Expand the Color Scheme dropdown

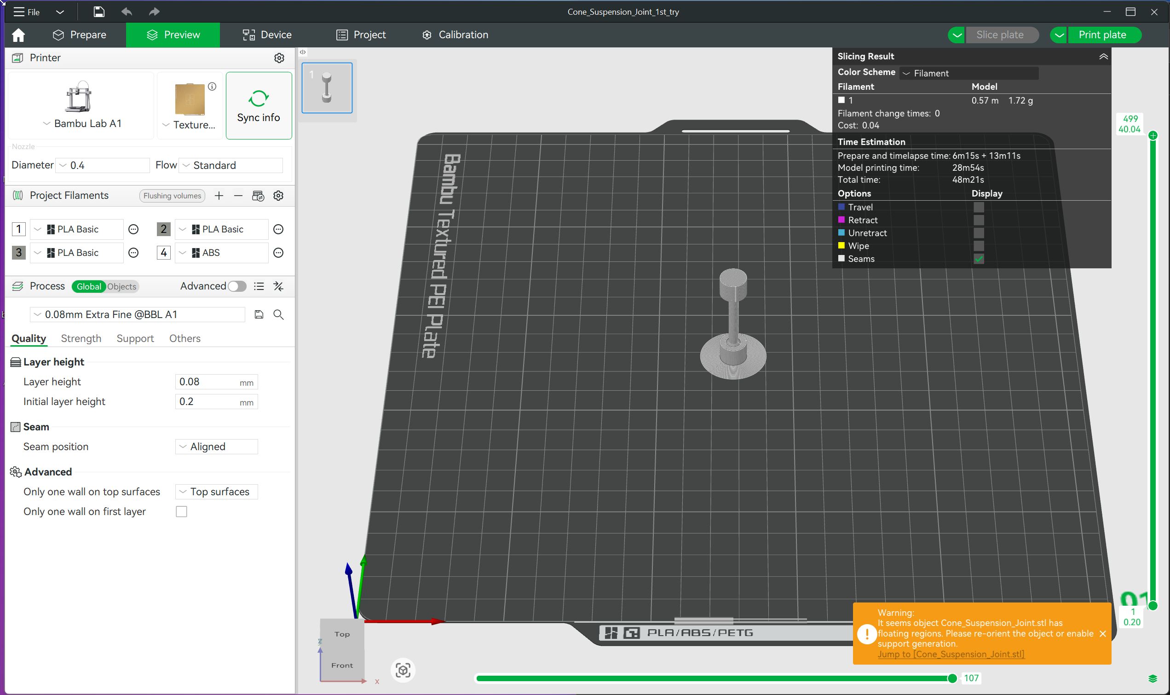click(969, 73)
